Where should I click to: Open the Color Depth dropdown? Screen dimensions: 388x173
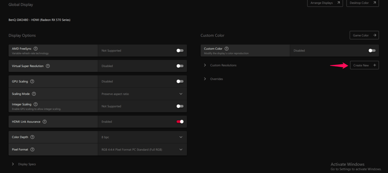coord(142,137)
